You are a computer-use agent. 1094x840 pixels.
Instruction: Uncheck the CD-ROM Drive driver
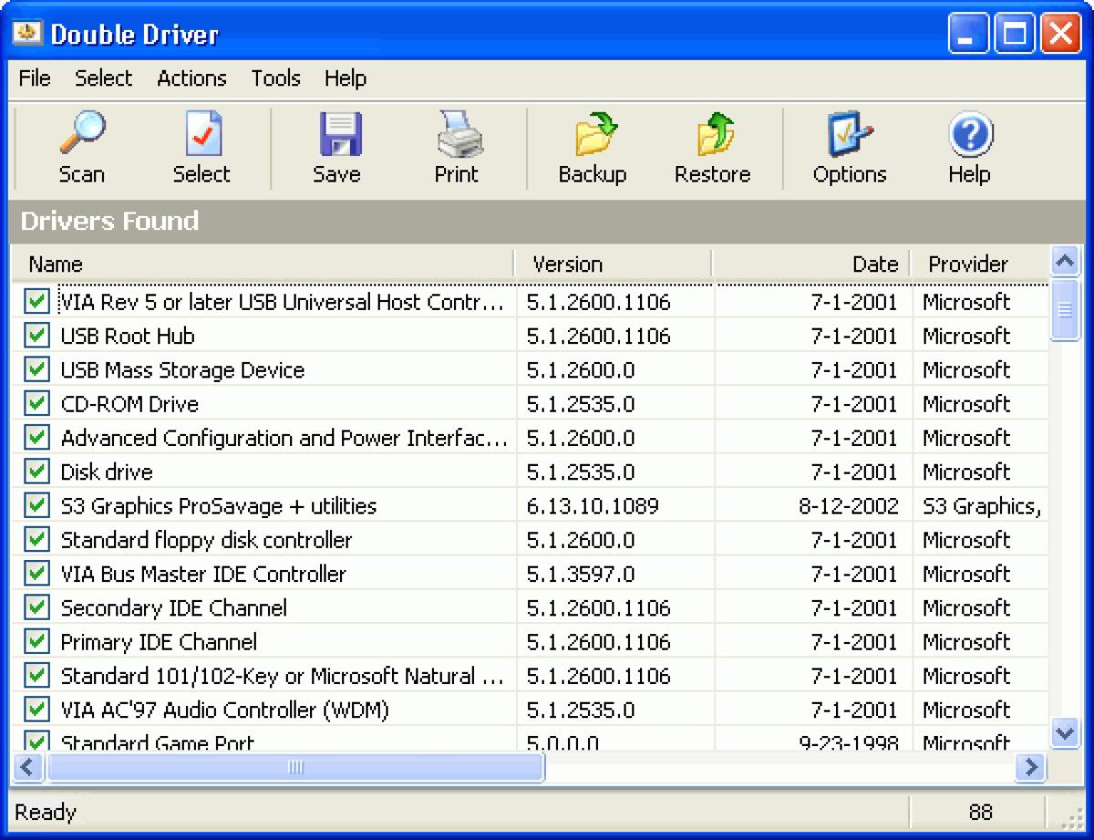coord(36,403)
